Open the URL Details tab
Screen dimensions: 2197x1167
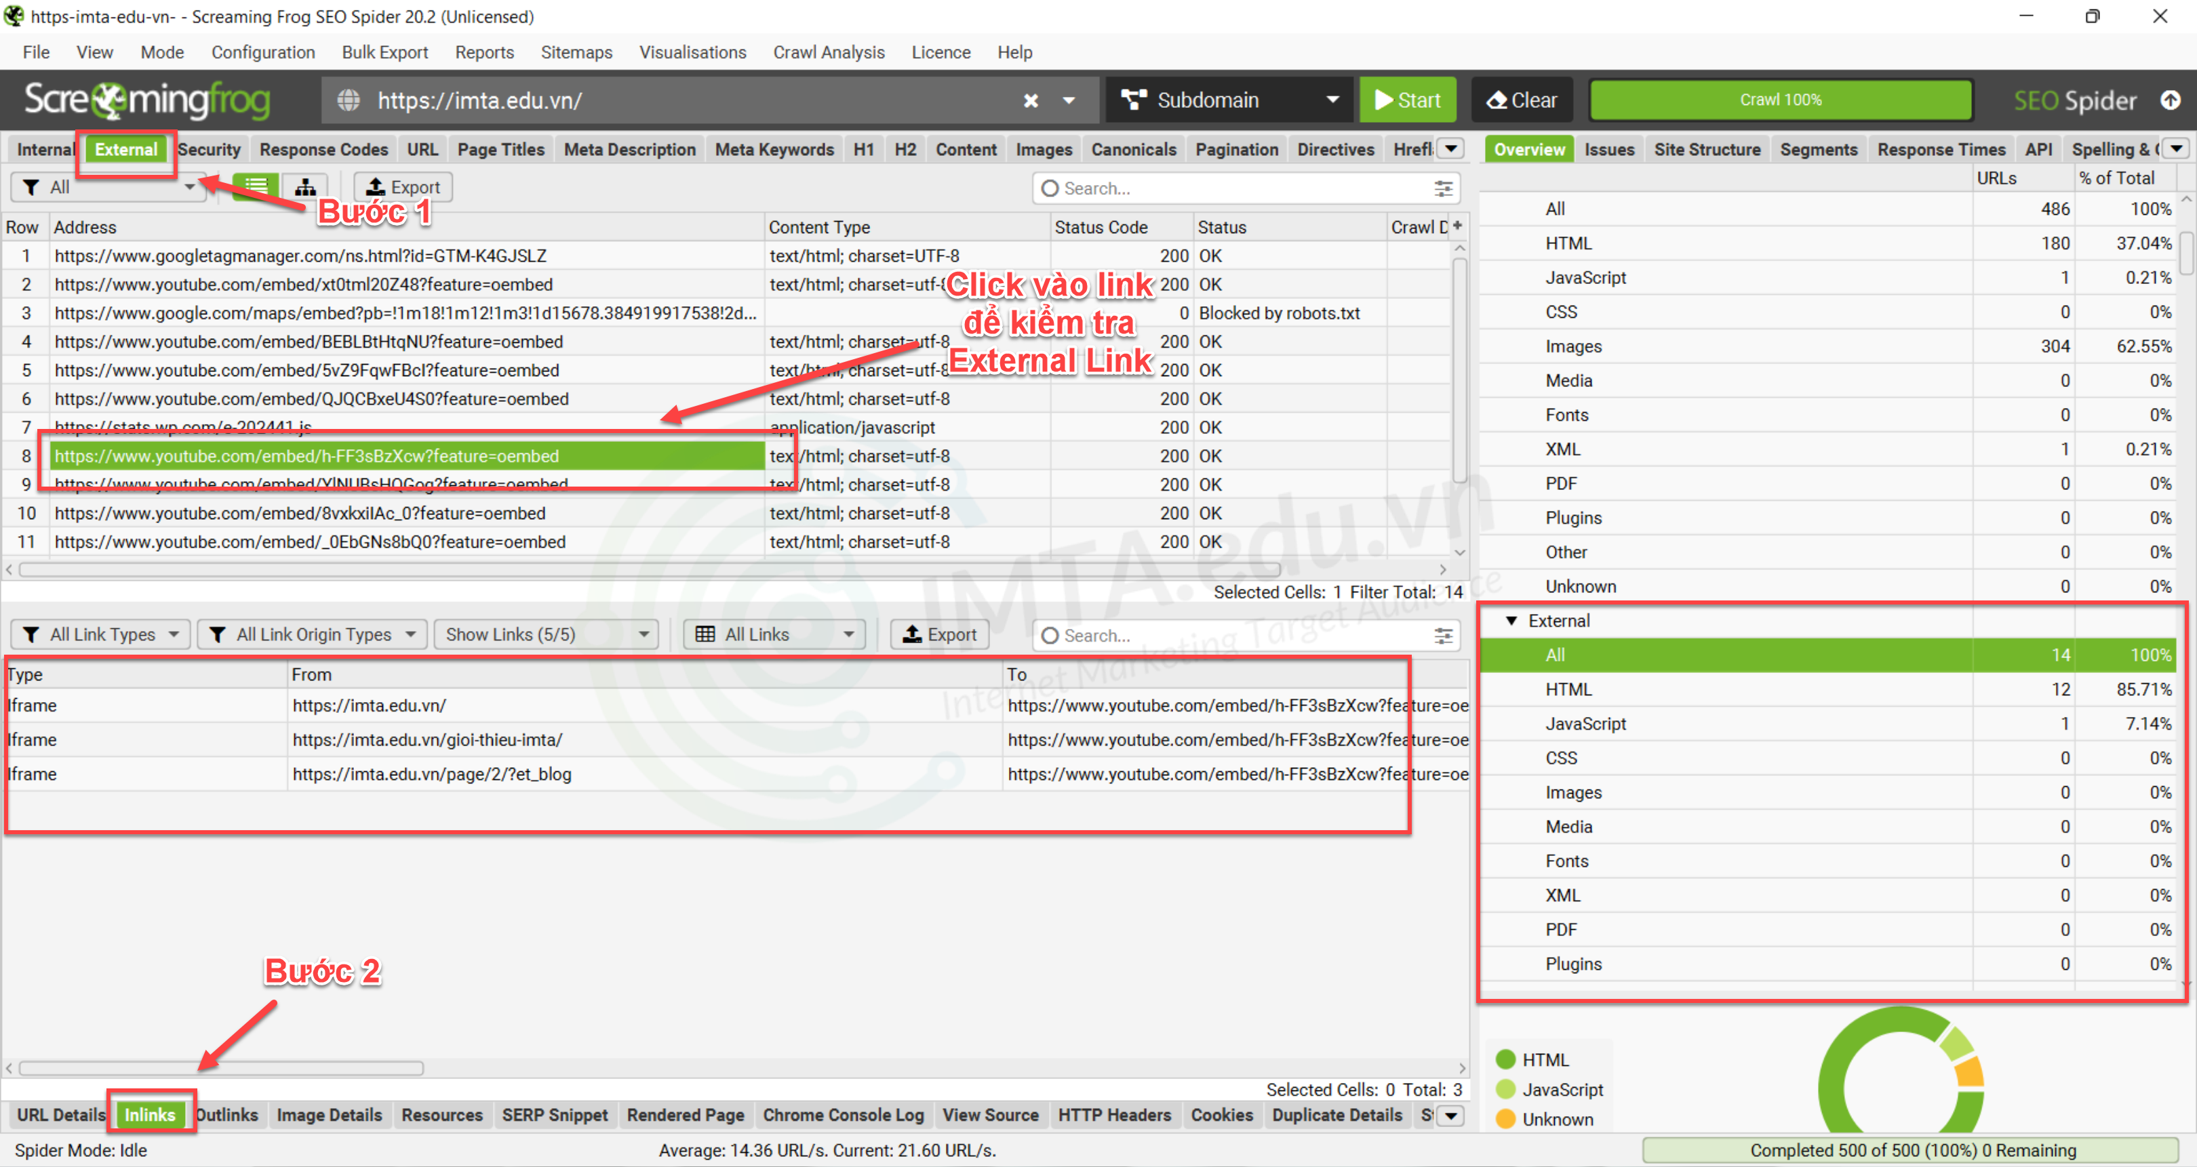tap(60, 1115)
